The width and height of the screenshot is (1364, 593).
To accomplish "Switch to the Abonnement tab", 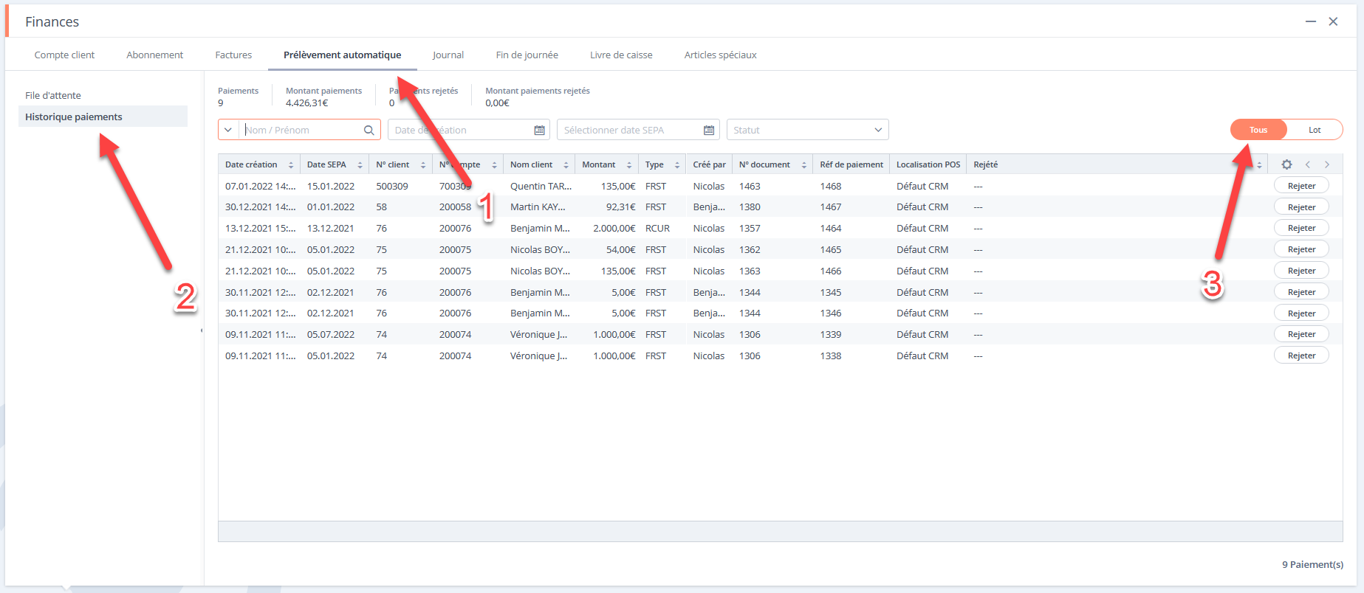I will pyautogui.click(x=154, y=55).
